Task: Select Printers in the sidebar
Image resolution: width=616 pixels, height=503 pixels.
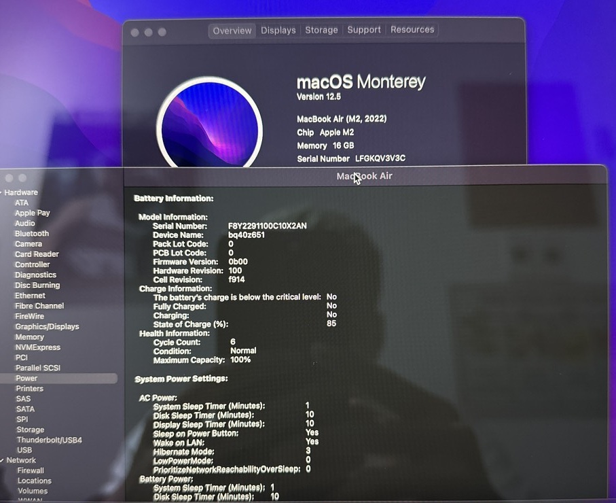Action: [x=29, y=389]
